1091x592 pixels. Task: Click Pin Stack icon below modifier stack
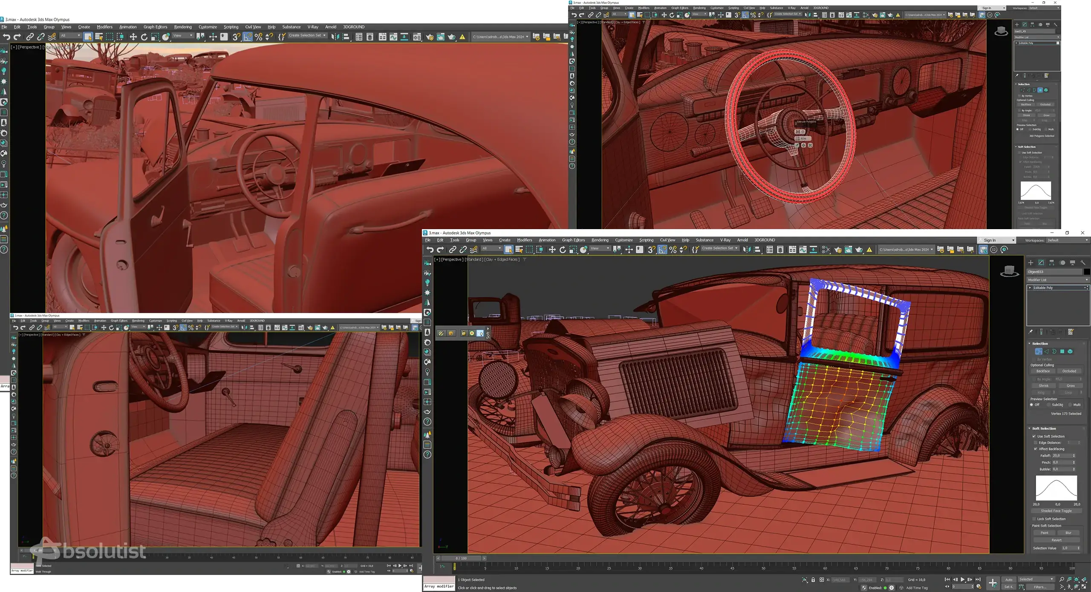tap(1031, 332)
